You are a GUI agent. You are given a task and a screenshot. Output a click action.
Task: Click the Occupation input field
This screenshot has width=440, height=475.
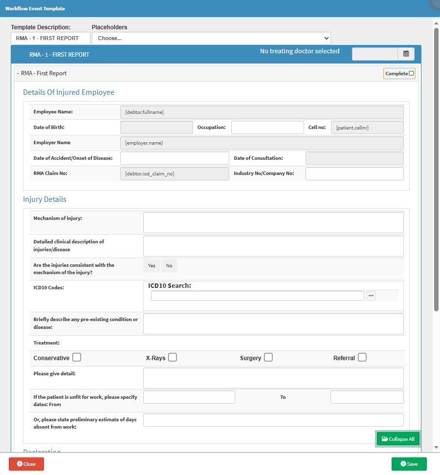point(267,128)
